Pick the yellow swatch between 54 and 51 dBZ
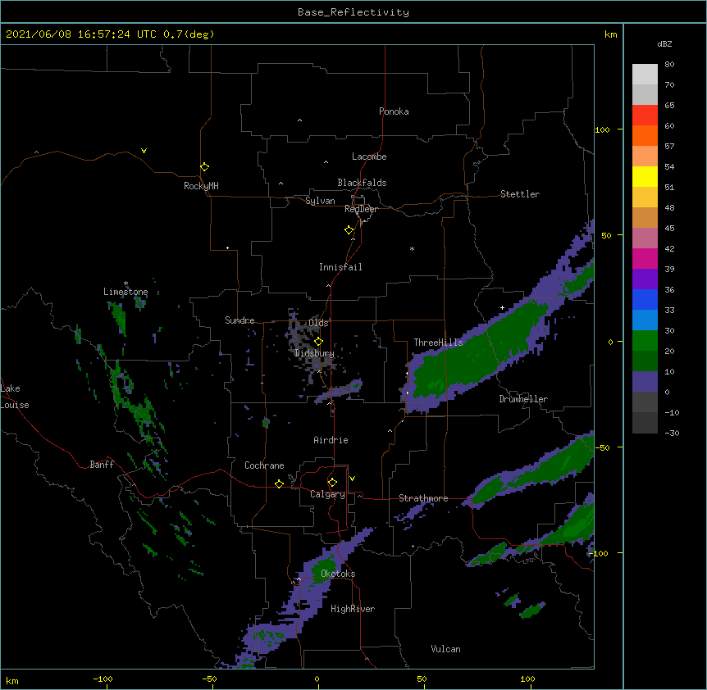The width and height of the screenshot is (707, 690). 645,176
